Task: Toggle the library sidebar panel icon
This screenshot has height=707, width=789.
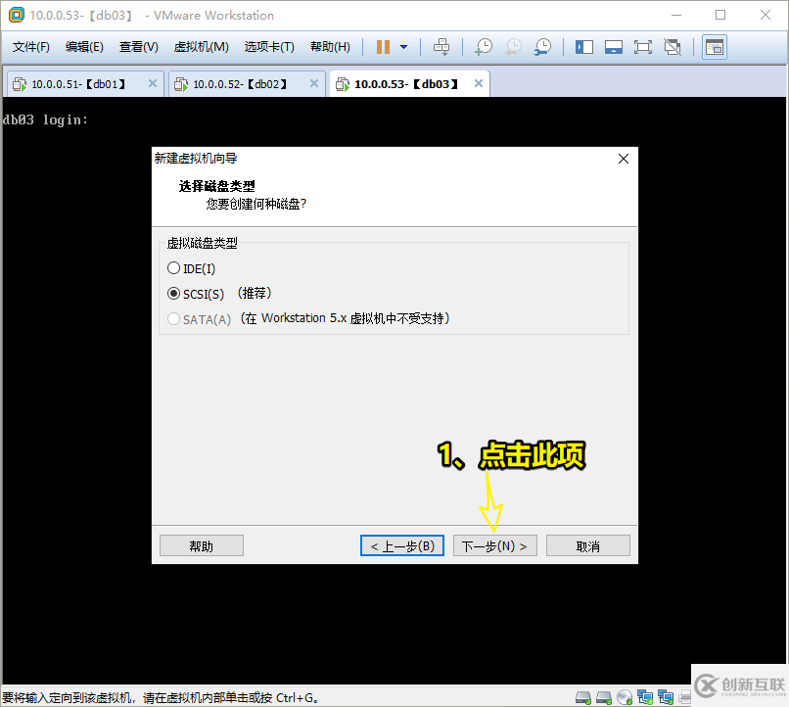Action: pos(584,47)
